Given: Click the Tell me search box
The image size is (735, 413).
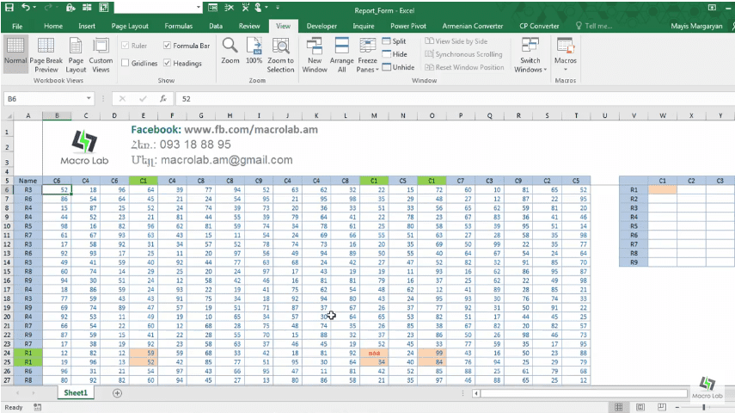Looking at the screenshot, I should coord(594,26).
